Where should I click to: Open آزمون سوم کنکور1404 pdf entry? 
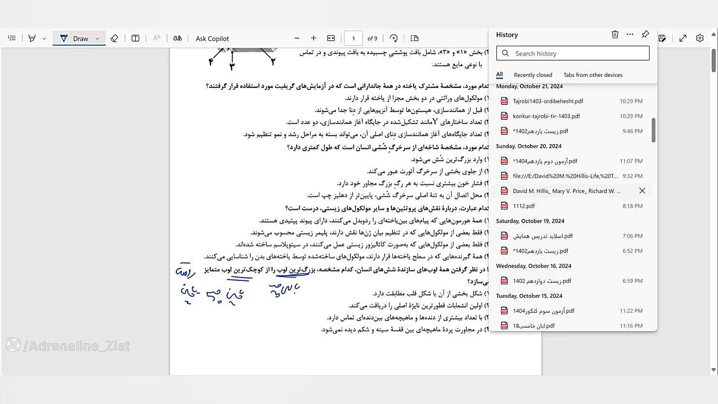tap(573, 311)
